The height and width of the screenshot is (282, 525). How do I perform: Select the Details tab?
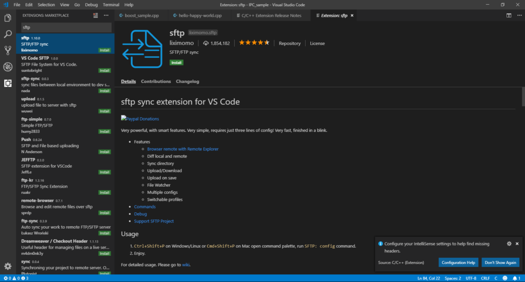[x=128, y=82]
